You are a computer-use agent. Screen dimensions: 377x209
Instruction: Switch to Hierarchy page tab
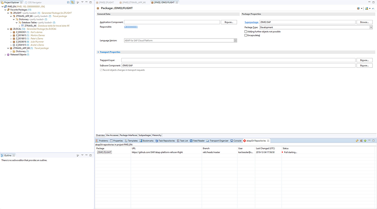[x=157, y=135]
